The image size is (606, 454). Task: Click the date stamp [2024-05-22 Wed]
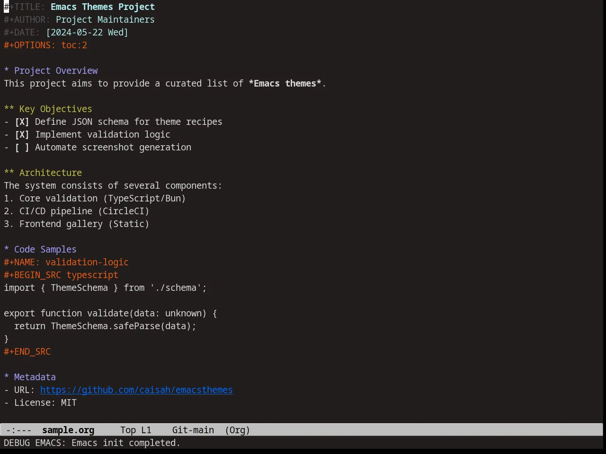point(87,33)
